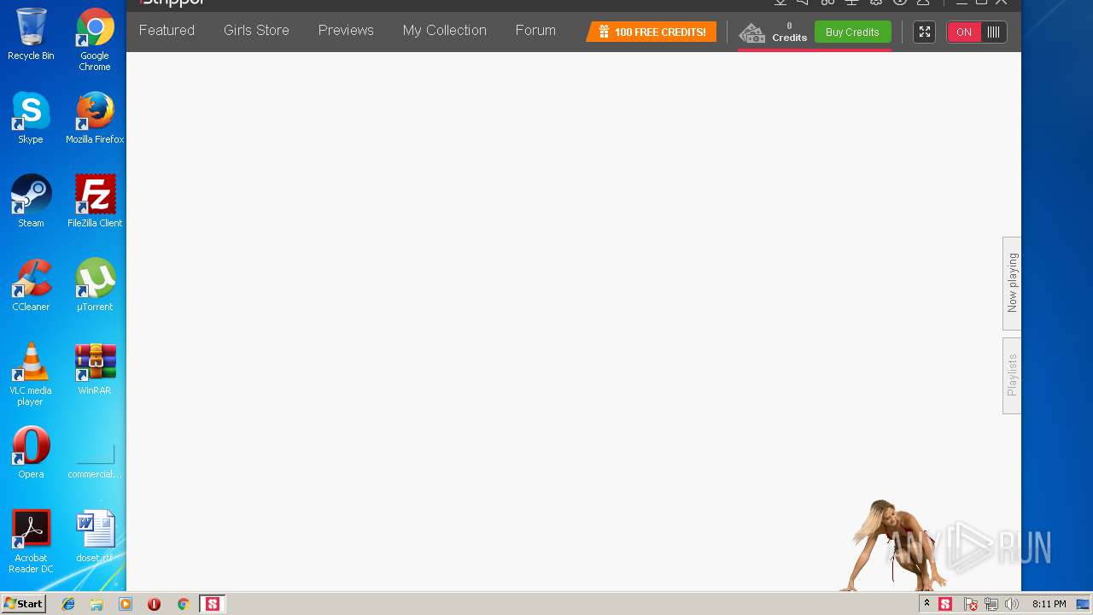
Task: Click the Opera taskbar icon
Action: coord(154,604)
